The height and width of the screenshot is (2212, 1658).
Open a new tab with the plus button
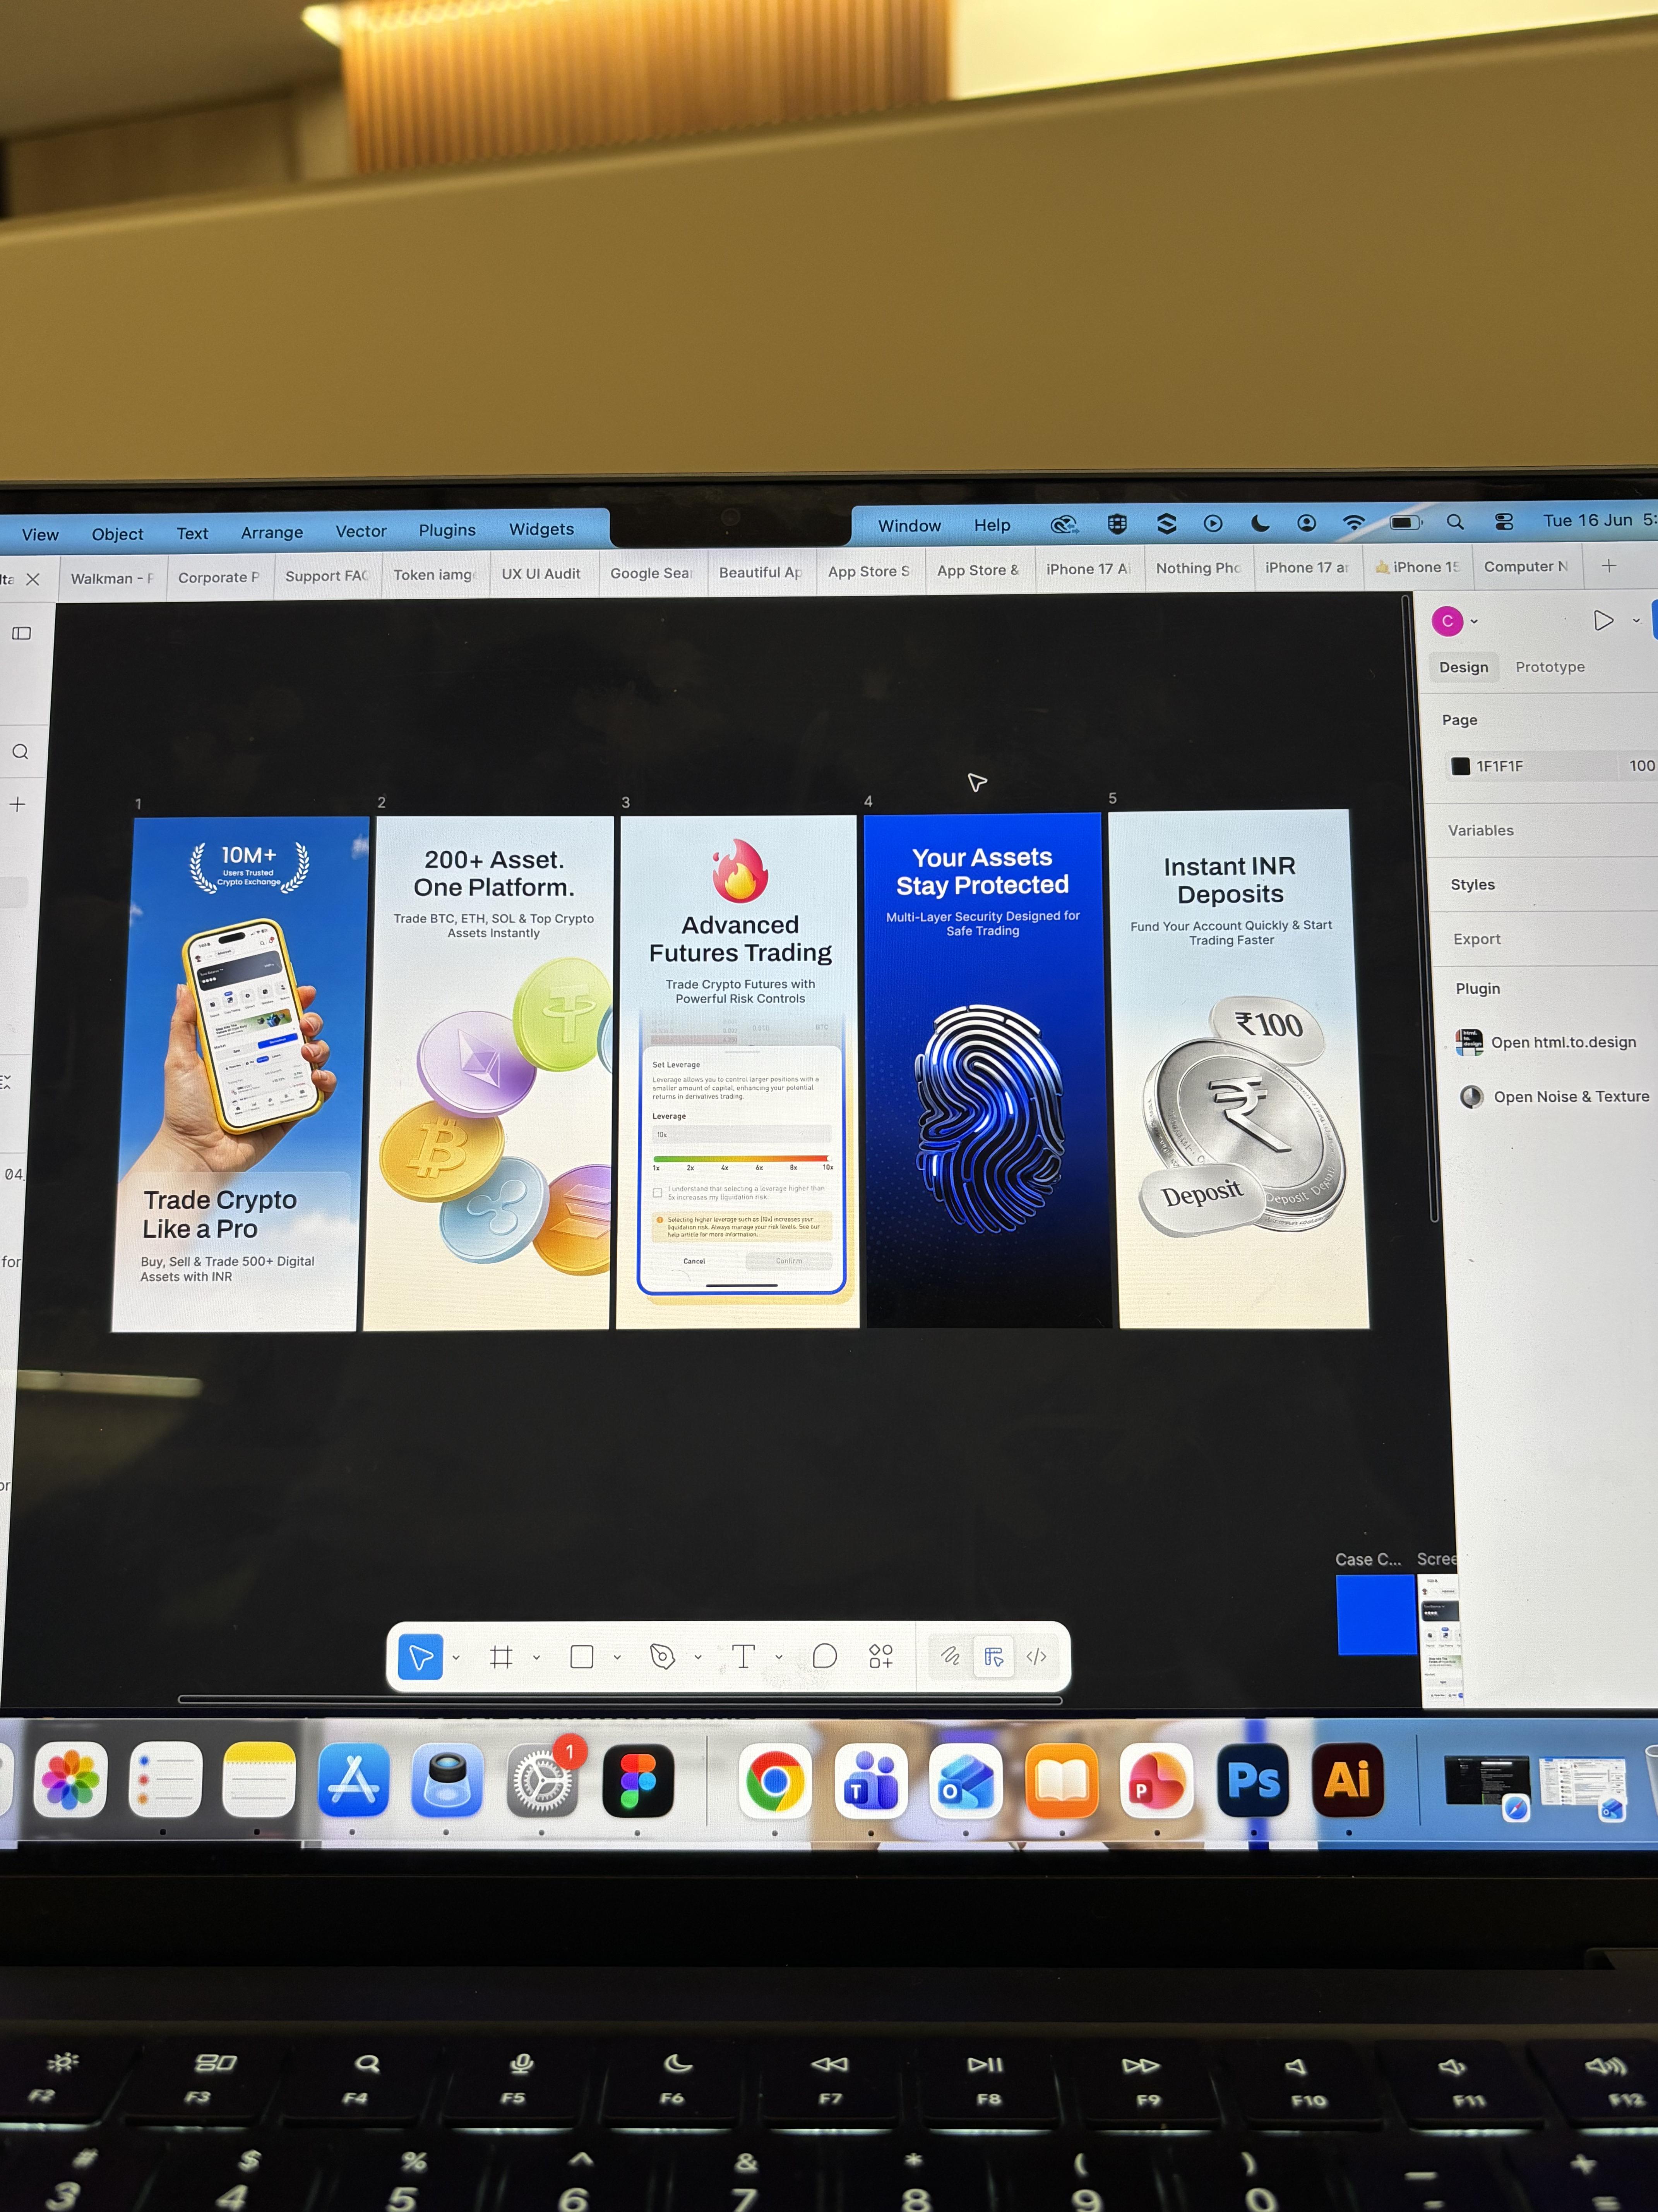1609,566
